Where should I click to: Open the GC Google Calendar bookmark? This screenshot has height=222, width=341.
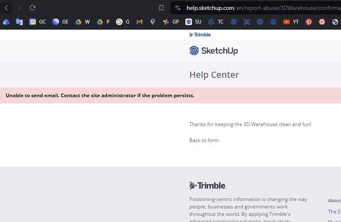38,22
